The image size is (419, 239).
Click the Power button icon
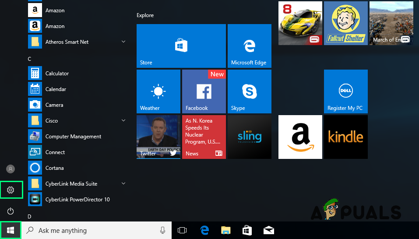[11, 211]
